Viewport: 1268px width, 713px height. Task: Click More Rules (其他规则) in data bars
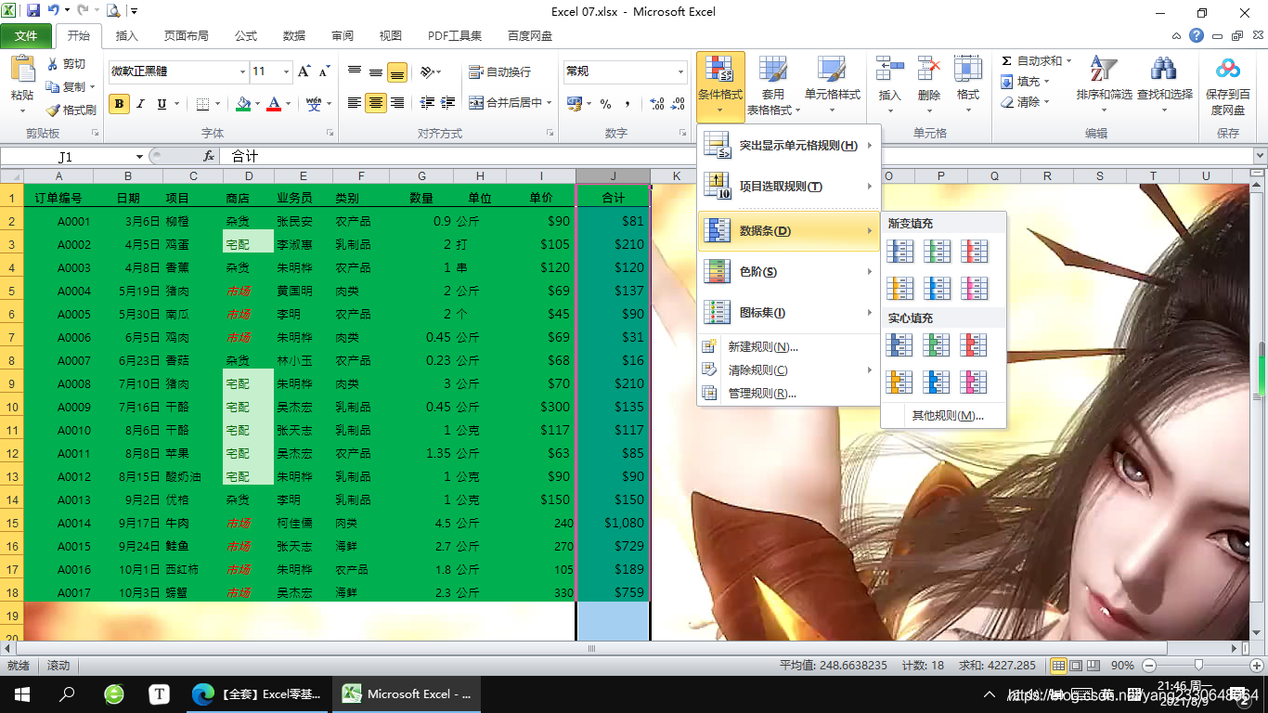point(945,416)
